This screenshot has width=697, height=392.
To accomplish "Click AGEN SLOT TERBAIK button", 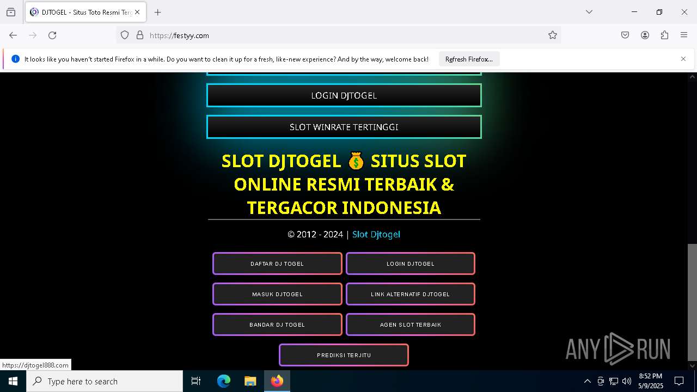I will [411, 324].
